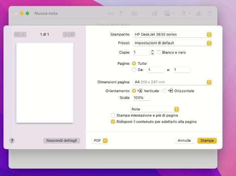Click the Annulla button
Image resolution: width=236 pixels, height=176 pixels.
click(x=184, y=140)
